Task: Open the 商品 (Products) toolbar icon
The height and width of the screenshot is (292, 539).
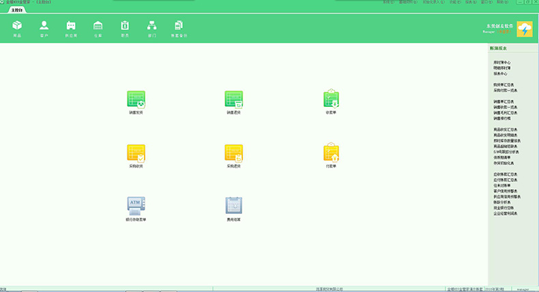Action: (17, 26)
